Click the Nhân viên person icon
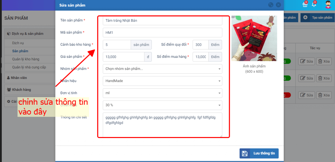 point(8,78)
